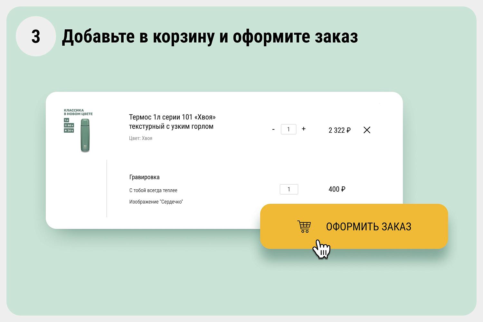Click the Классика в новом цвете caption
Image resolution: width=483 pixels, height=322 pixels.
pyautogui.click(x=78, y=112)
